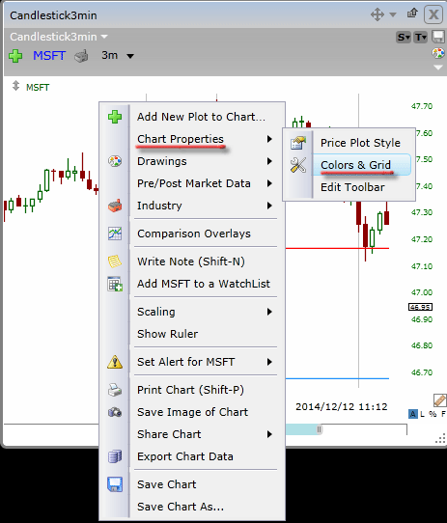Viewport: 447px width, 523px height.
Task: Click the printer icon beside MSFT ticker
Action: click(81, 56)
